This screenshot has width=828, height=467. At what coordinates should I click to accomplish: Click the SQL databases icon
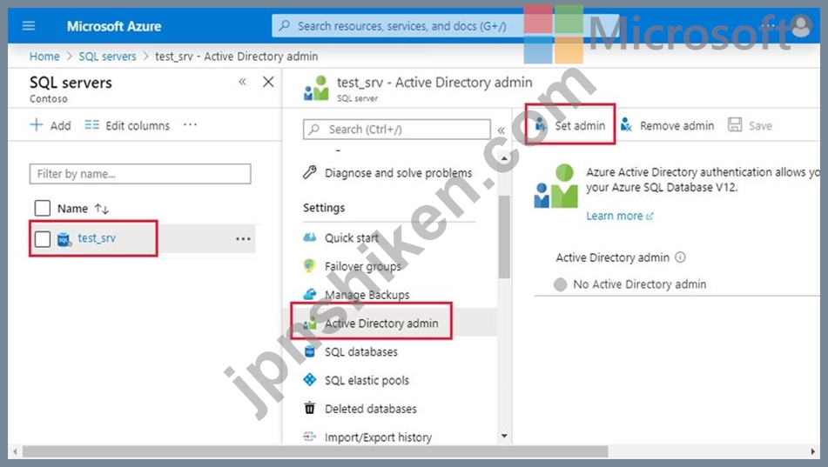(x=310, y=351)
